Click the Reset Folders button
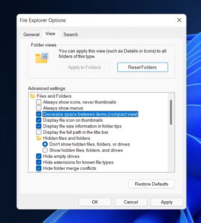201x223 pixels. pos(143,67)
